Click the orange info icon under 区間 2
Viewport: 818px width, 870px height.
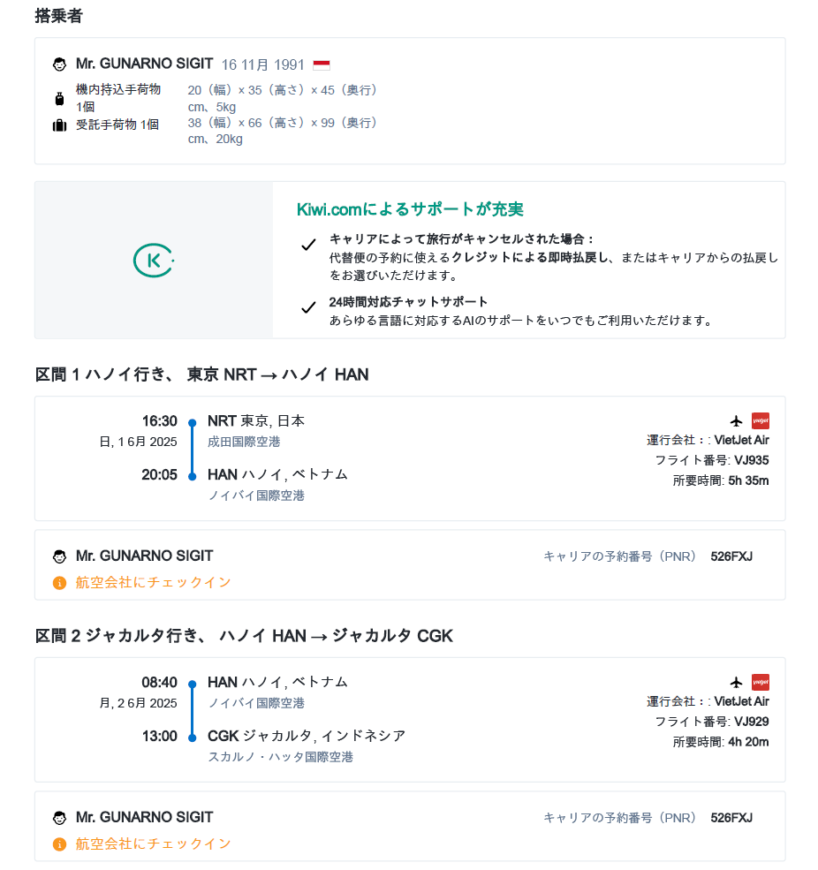coord(59,844)
